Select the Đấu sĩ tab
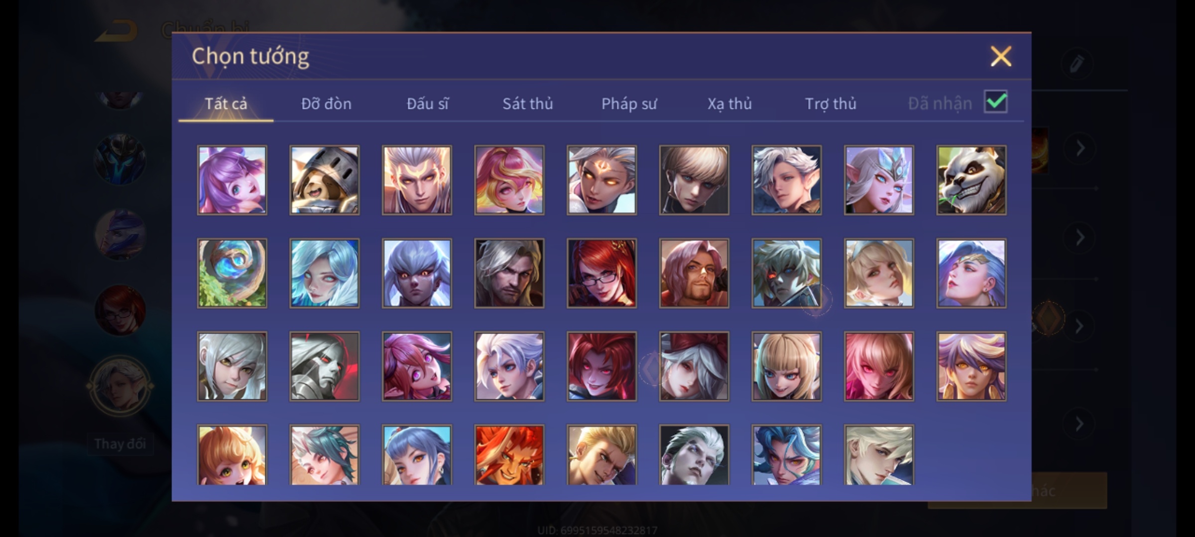 coord(427,103)
